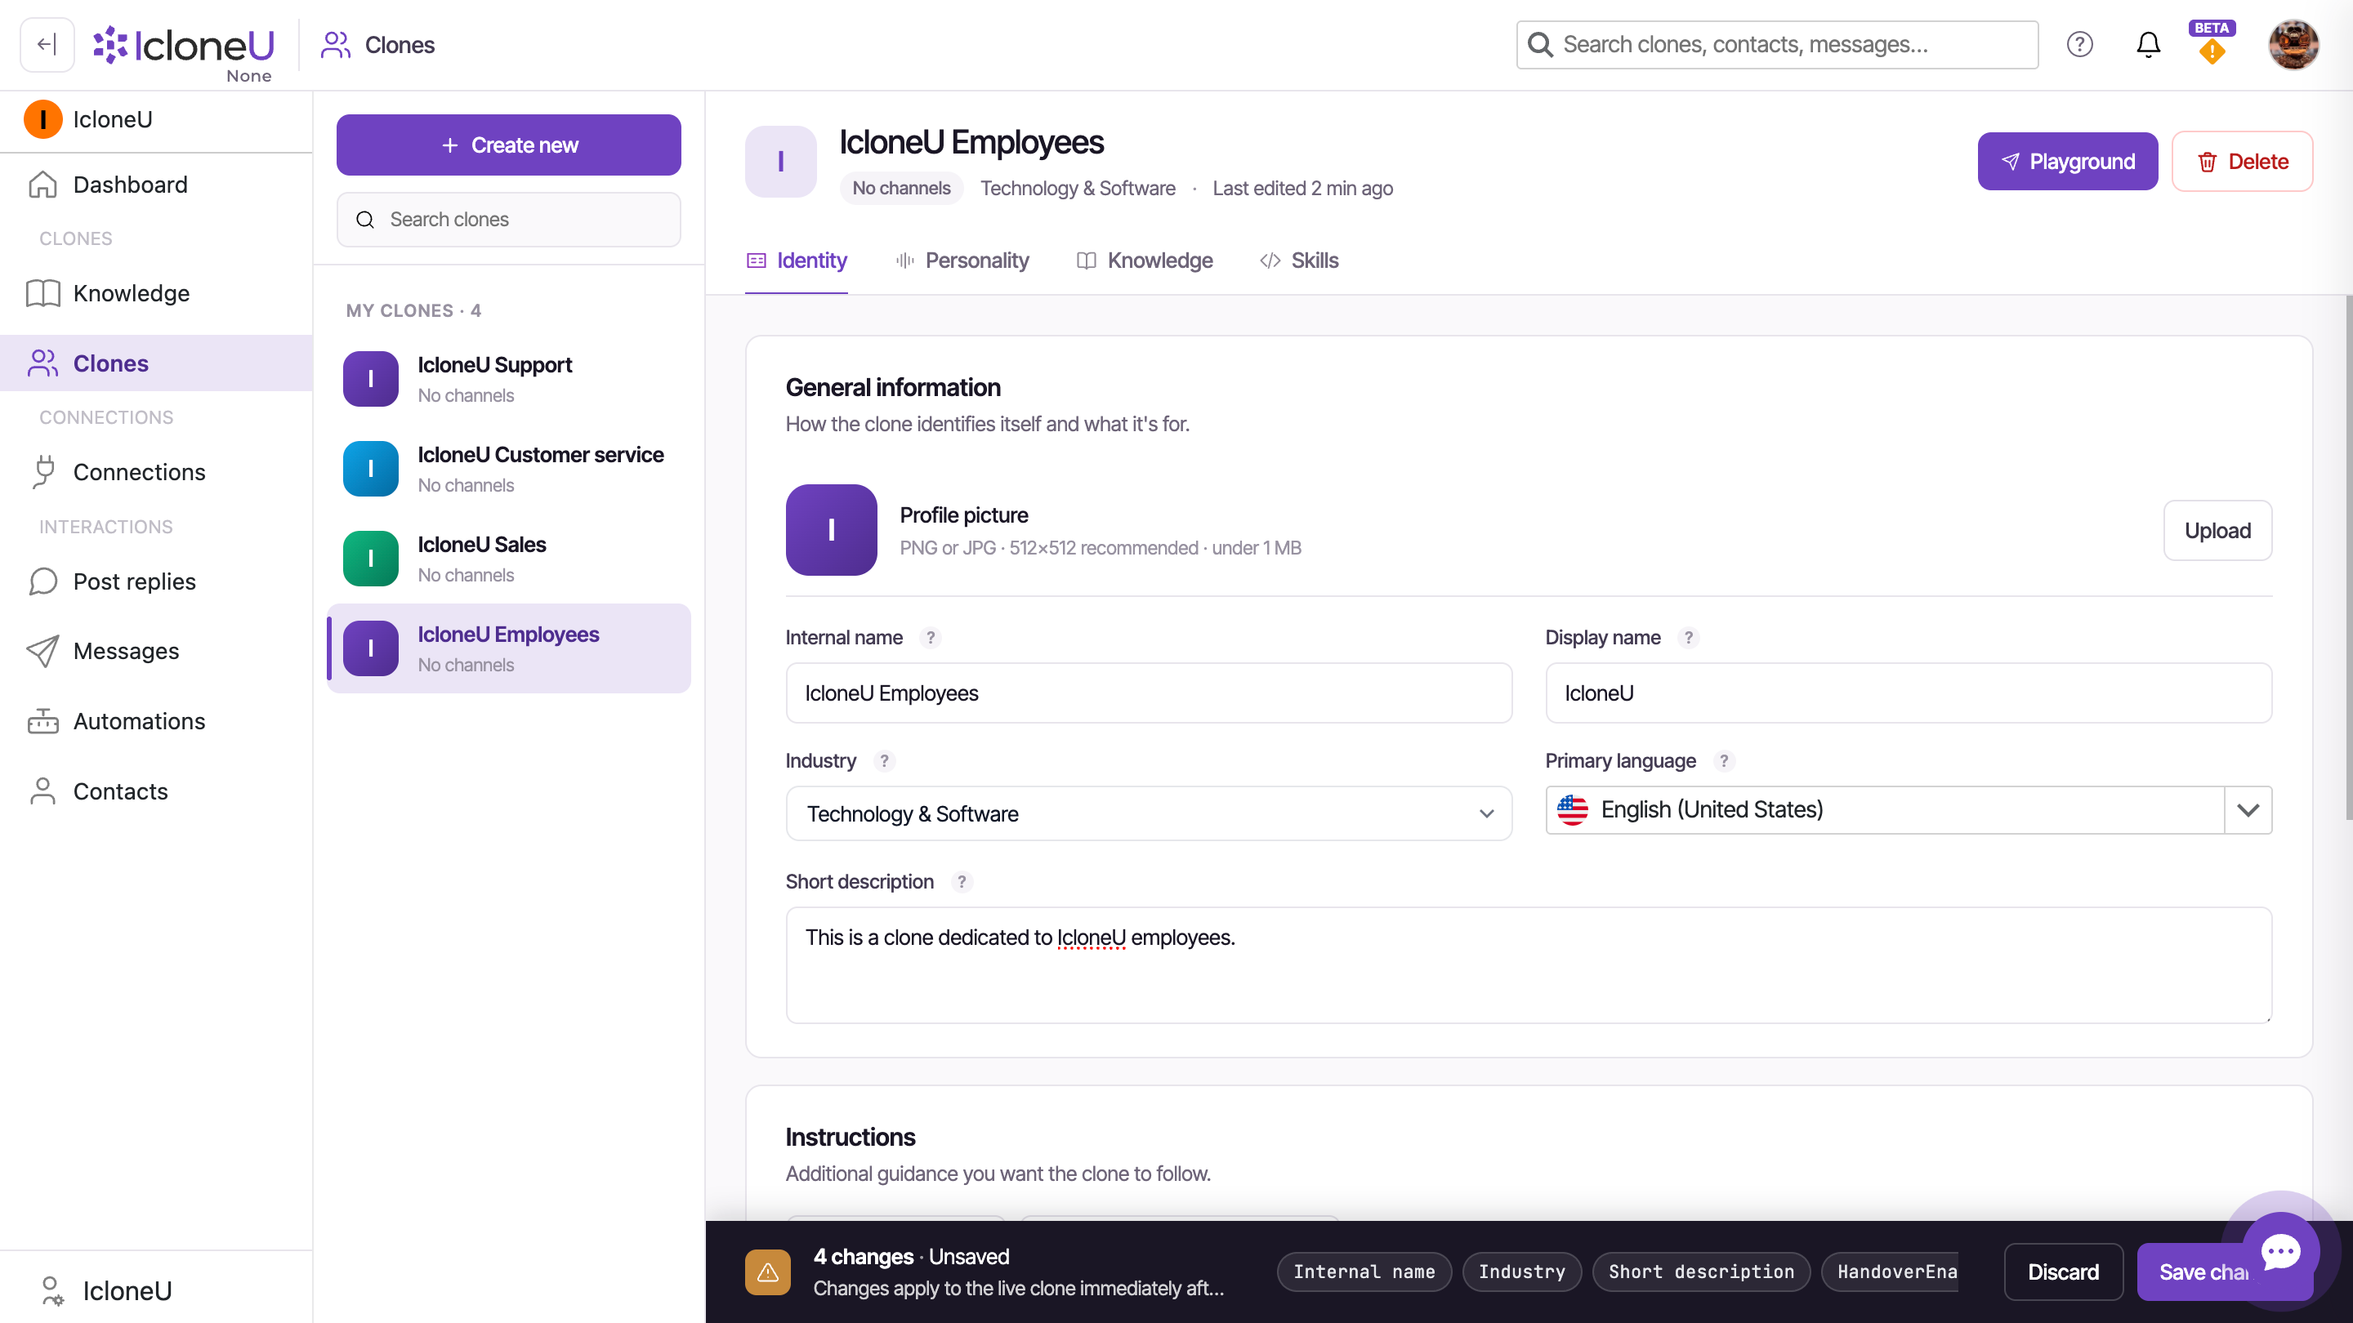Open Contacts in the sidebar
Screen dimensions: 2353x1323
[156, 791]
